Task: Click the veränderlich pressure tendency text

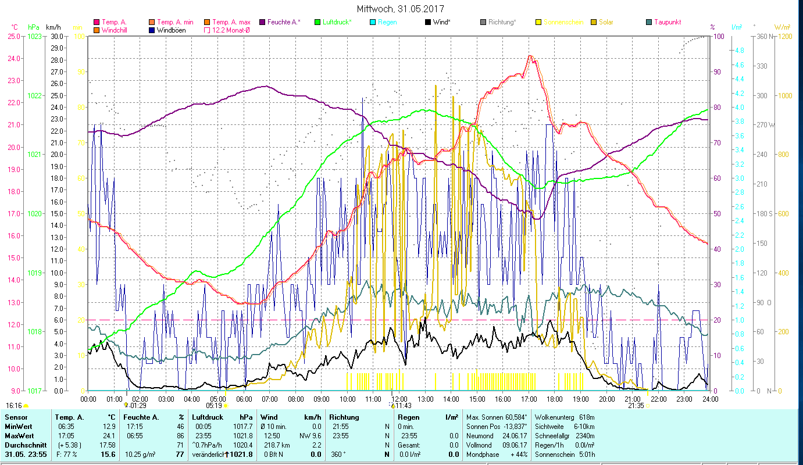Action: [x=209, y=455]
